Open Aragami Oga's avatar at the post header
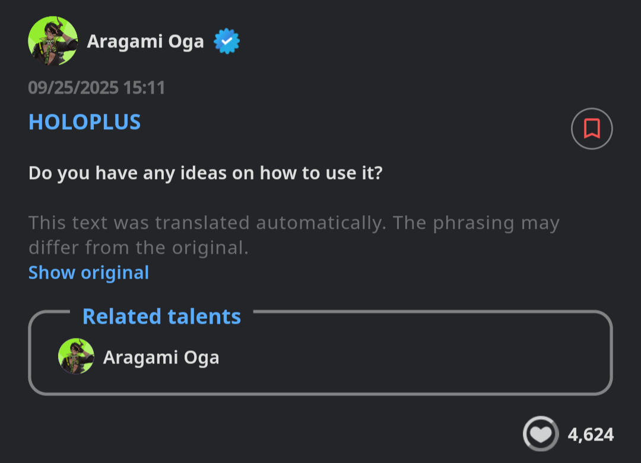Viewport: 641px width, 463px height. tap(53, 41)
